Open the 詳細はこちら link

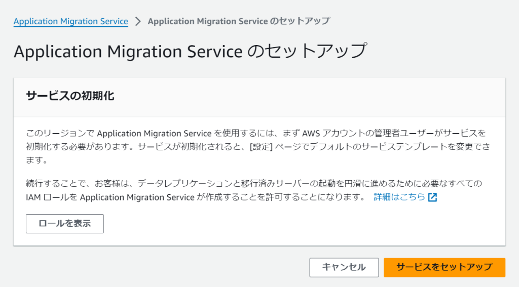pyautogui.click(x=399, y=197)
